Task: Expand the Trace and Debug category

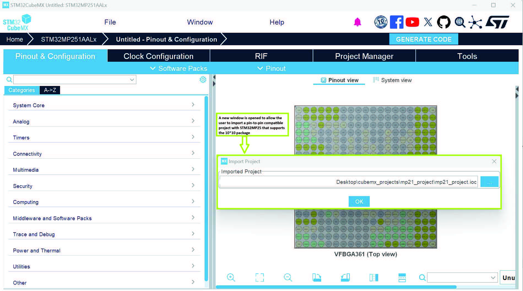Action: coord(104,234)
